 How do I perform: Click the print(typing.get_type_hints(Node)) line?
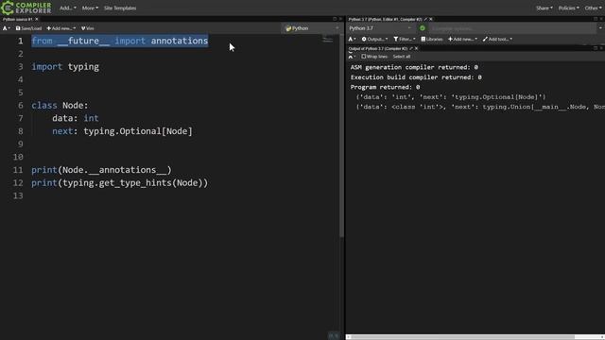[120, 182]
